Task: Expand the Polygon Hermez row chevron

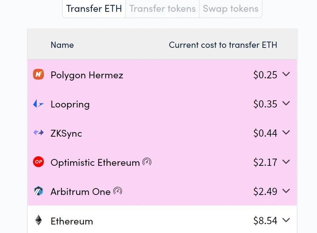Action: (x=286, y=74)
